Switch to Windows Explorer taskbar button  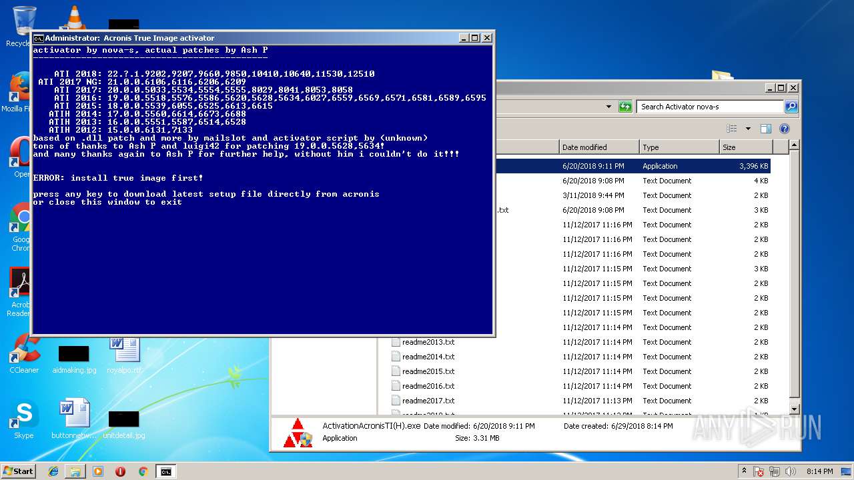click(x=75, y=471)
